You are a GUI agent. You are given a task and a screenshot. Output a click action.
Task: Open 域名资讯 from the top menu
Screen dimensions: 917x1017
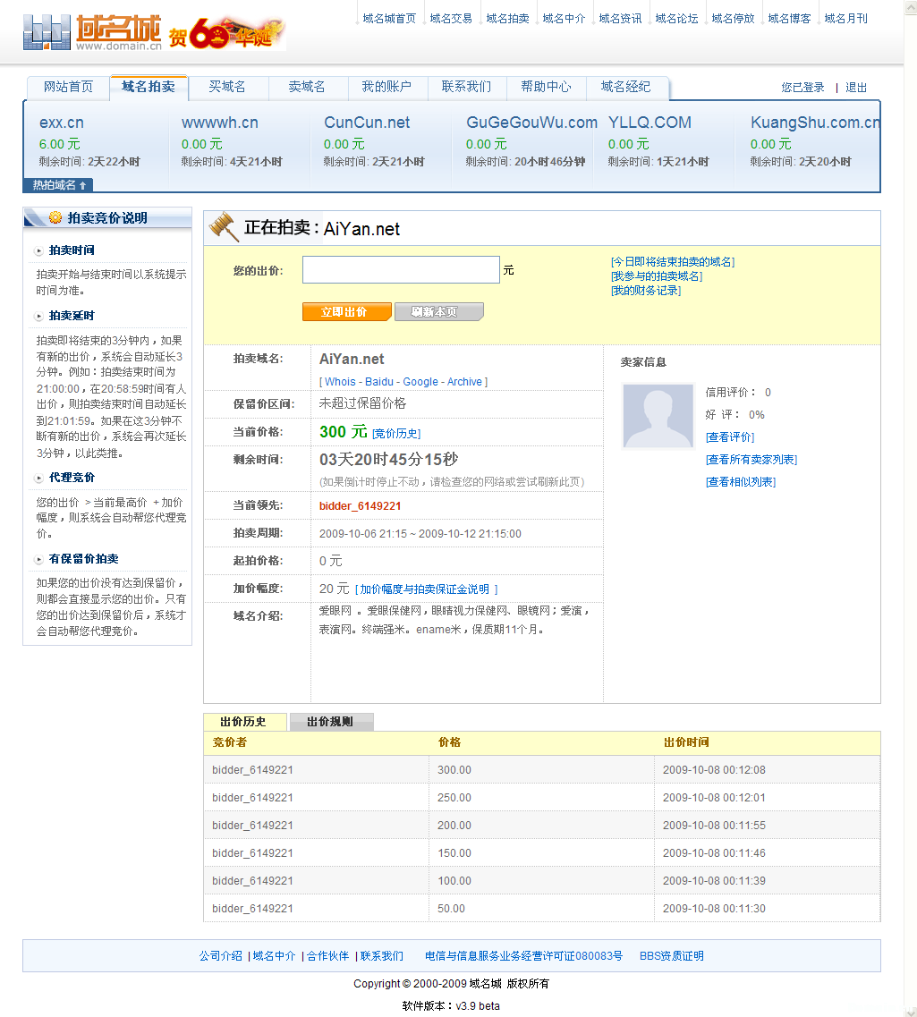(620, 16)
